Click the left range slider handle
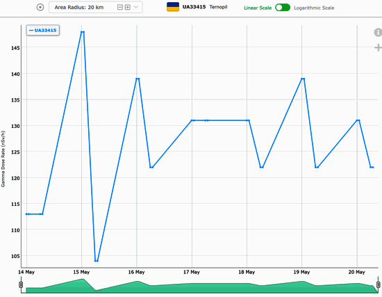The image size is (382, 297). 21,284
